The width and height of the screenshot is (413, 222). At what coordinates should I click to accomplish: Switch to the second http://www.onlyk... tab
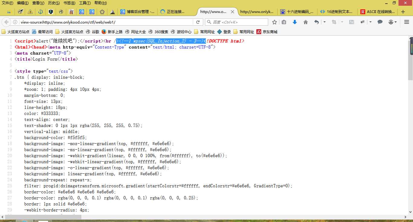pos(257,12)
